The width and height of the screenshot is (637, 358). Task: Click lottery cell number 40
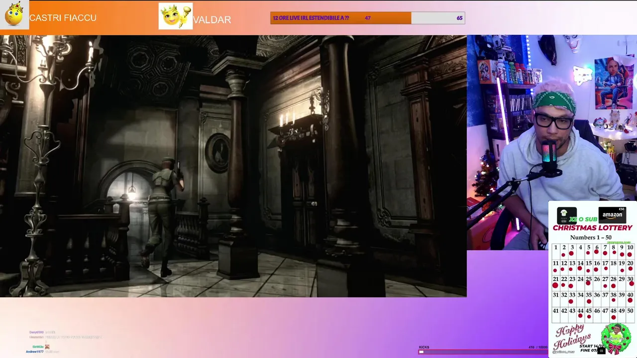click(x=630, y=299)
